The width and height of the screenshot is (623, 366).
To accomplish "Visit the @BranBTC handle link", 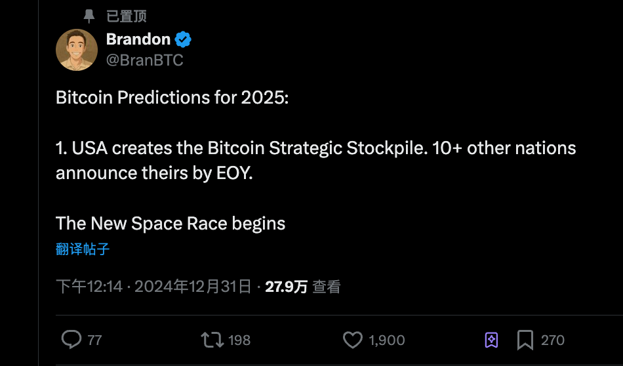I will 144,60.
